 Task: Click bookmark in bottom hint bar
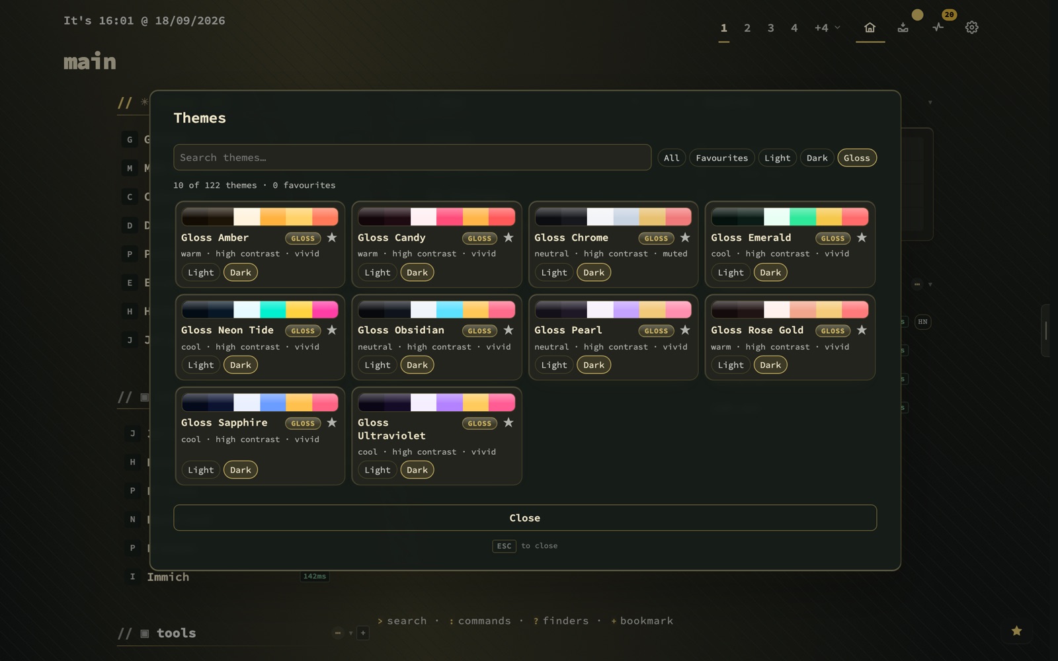tap(642, 621)
